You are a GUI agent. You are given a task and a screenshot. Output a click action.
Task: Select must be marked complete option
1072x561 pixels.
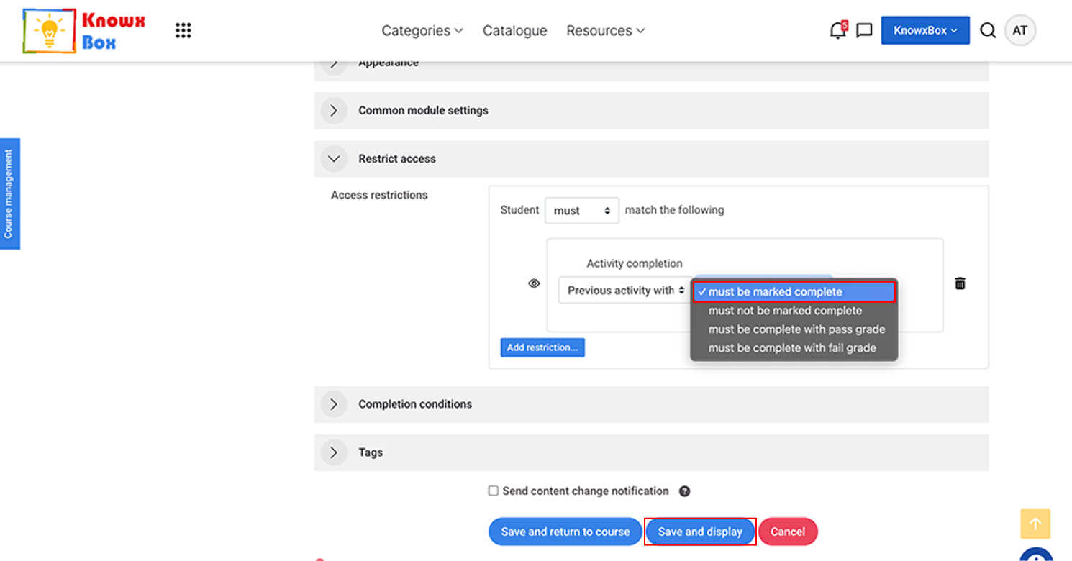point(794,292)
